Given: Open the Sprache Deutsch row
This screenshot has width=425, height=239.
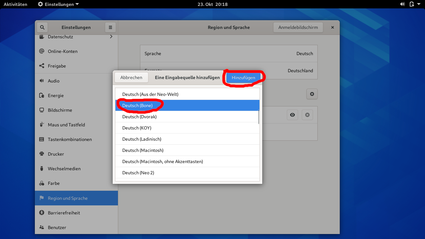Looking at the screenshot, I should [x=229, y=54].
